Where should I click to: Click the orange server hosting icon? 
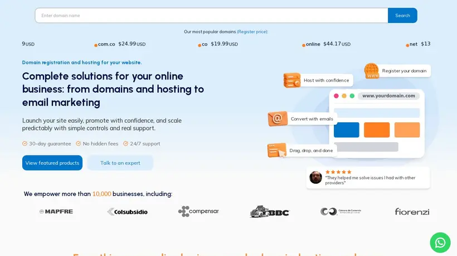pyautogui.click(x=291, y=80)
